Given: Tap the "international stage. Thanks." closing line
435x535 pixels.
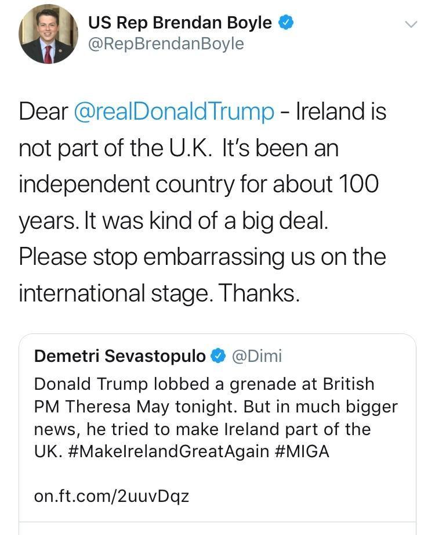Looking at the screenshot, I should 159,293.
